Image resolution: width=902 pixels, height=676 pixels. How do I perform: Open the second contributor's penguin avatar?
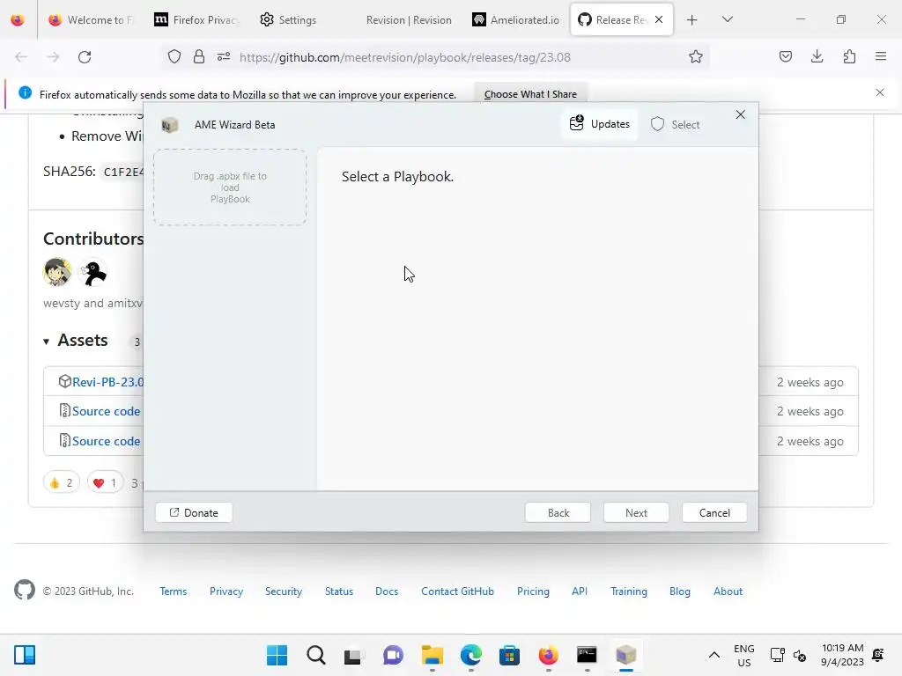pyautogui.click(x=93, y=272)
